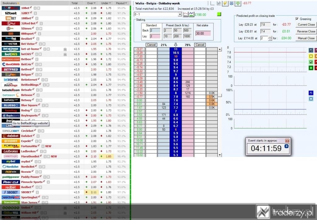This screenshot has width=317, height=220.
Task: Open the 0 - 1 score selection dropdown
Action: pos(180,14)
